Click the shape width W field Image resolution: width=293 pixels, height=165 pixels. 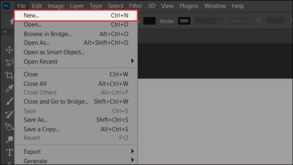275,21
